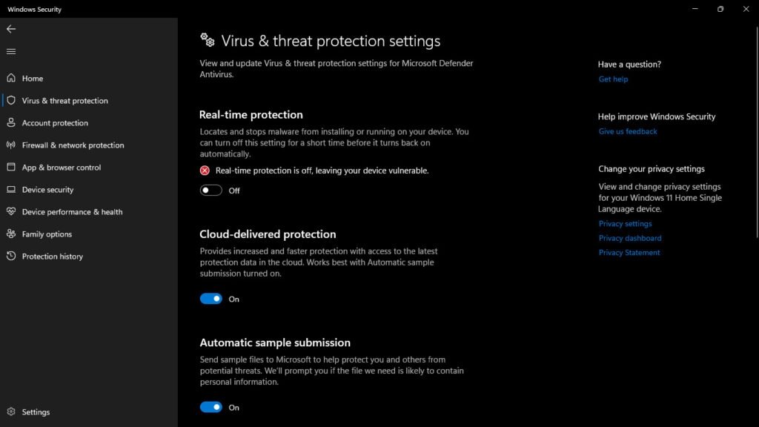
Task: Open Settings via the gear icon bottom left
Action: (10, 411)
